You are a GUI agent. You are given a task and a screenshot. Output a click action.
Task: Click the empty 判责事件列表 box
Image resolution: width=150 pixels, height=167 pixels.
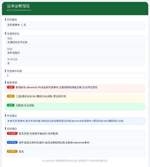(x=75, y=75)
